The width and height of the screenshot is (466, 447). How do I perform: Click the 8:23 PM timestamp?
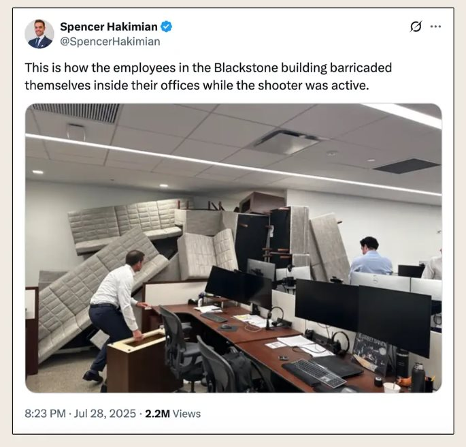(45, 414)
